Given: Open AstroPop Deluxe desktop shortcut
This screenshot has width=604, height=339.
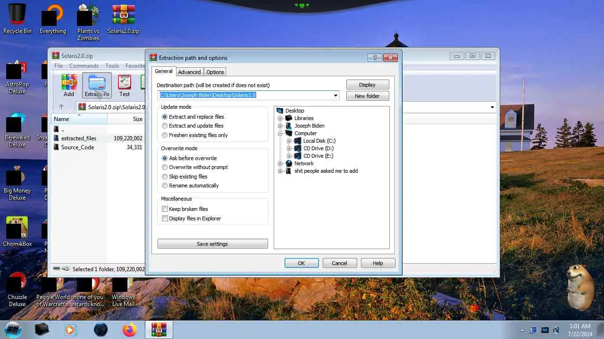Looking at the screenshot, I should point(17,78).
